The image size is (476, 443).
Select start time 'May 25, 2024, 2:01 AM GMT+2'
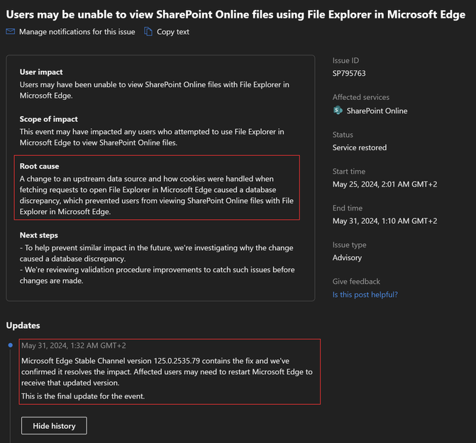tap(385, 184)
